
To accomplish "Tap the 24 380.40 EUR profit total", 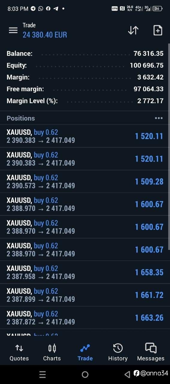I will 45,35.
